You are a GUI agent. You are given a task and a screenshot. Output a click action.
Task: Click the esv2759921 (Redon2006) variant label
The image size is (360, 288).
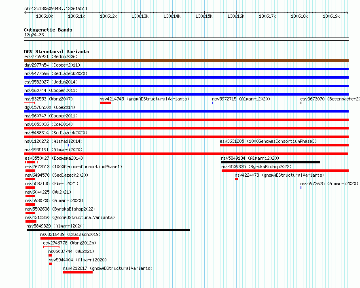pos(51,56)
